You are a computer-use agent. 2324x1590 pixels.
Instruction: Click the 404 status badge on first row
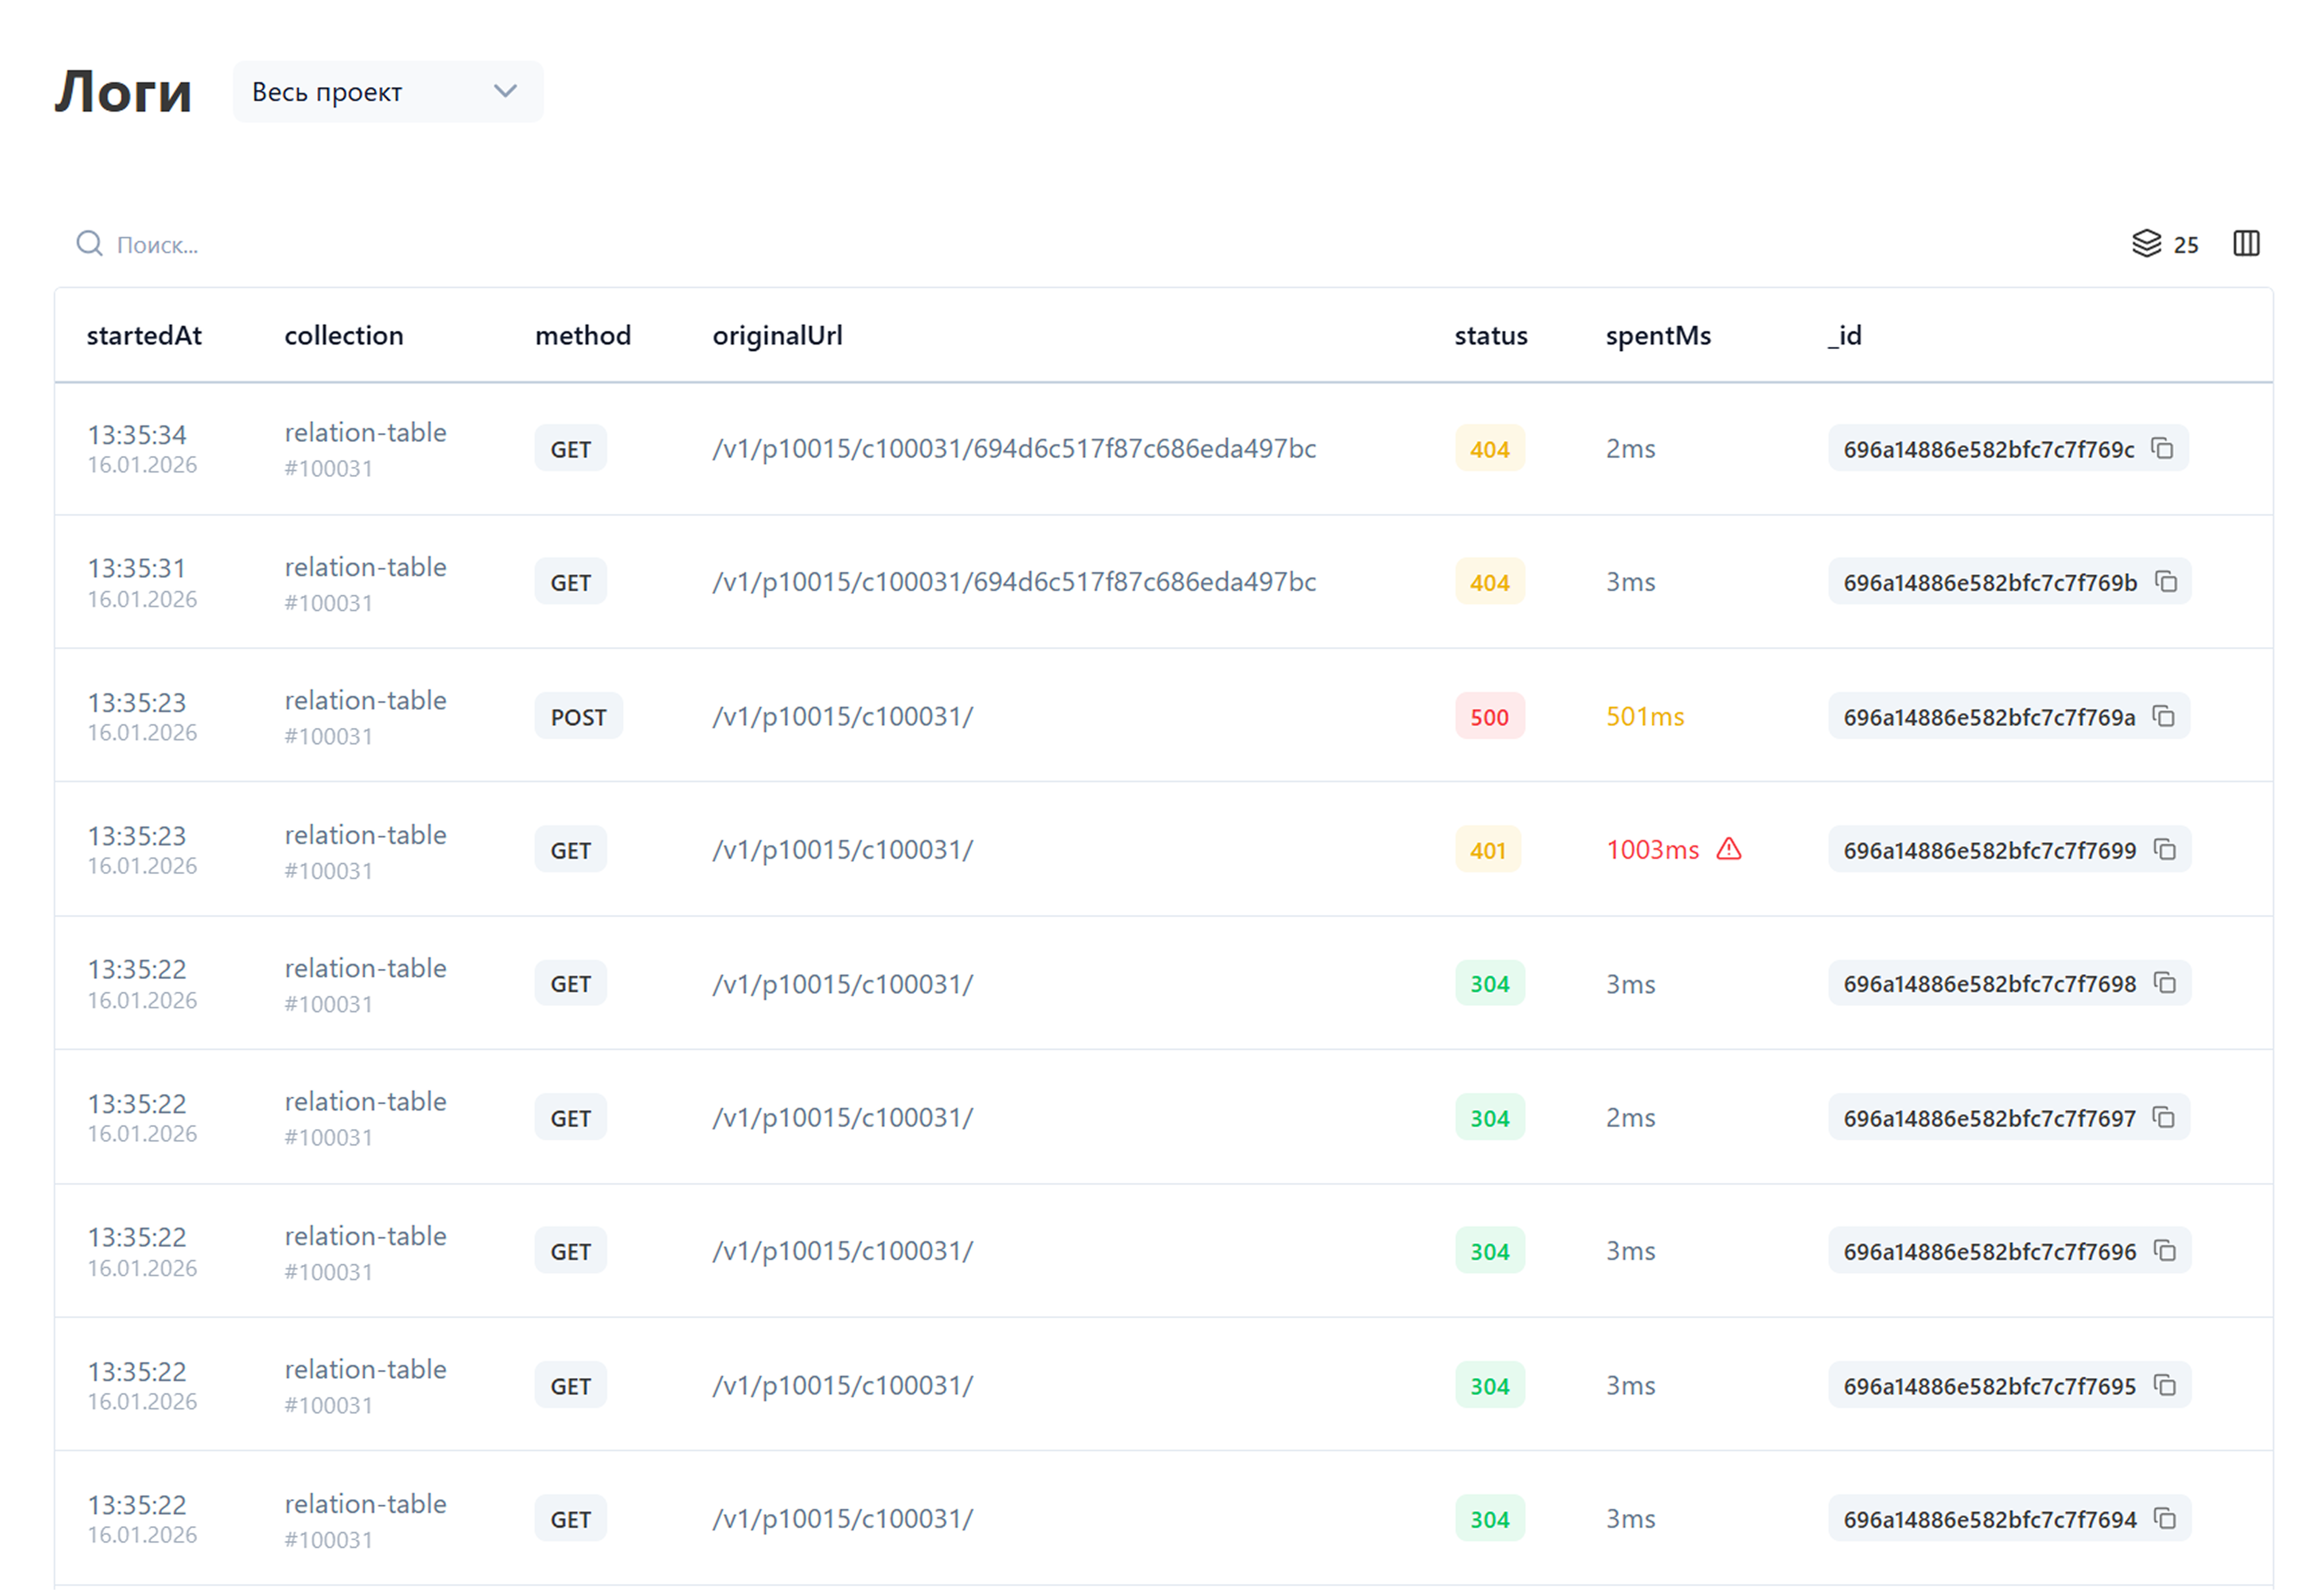click(1489, 449)
